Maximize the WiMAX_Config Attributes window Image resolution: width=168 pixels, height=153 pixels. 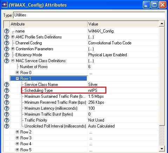[x=154, y=5]
